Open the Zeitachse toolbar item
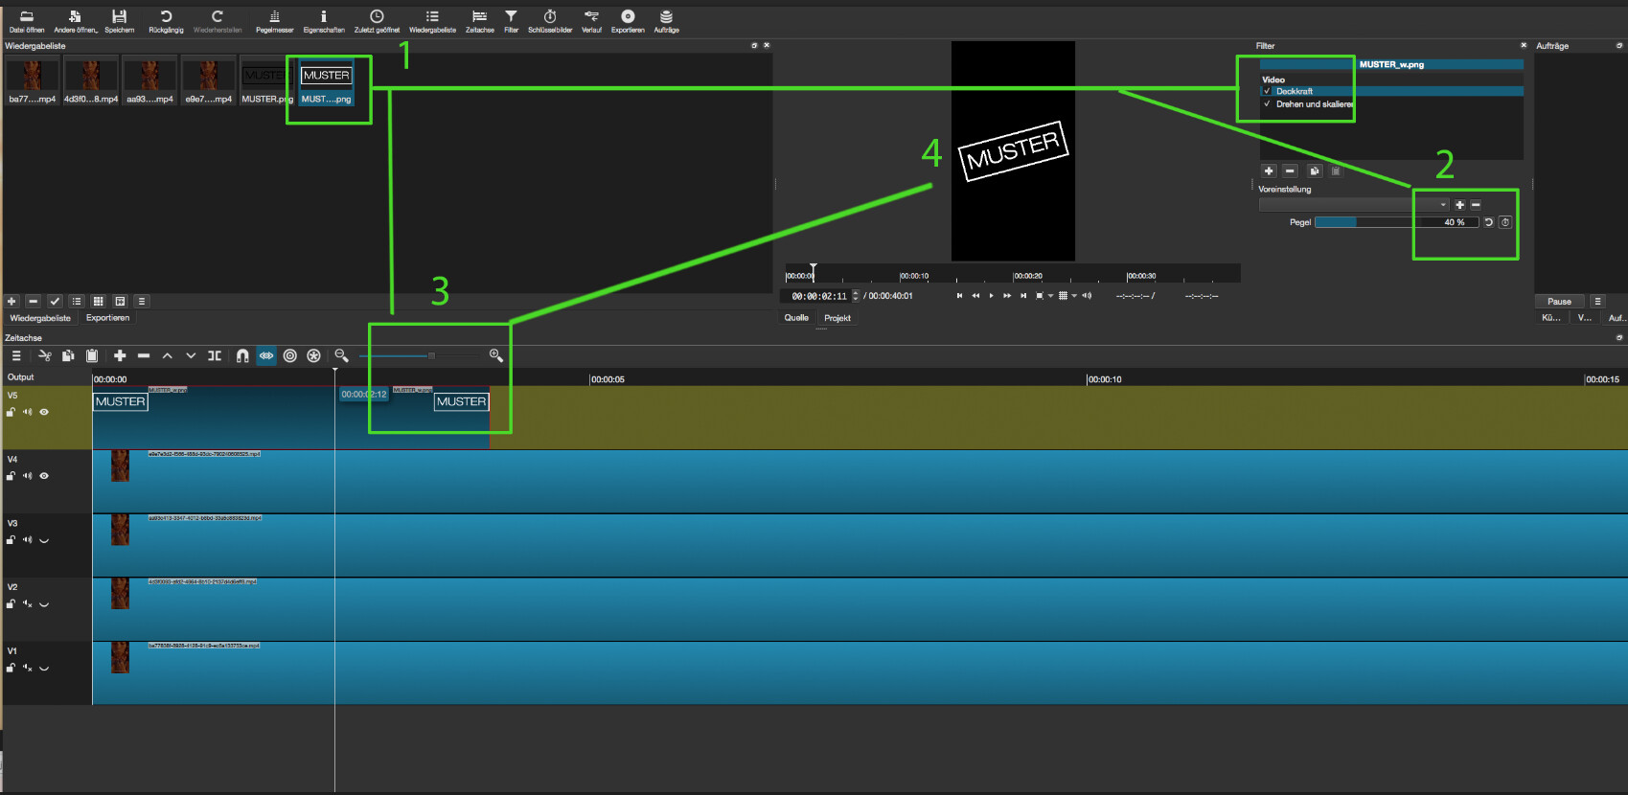This screenshot has width=1628, height=795. click(479, 21)
